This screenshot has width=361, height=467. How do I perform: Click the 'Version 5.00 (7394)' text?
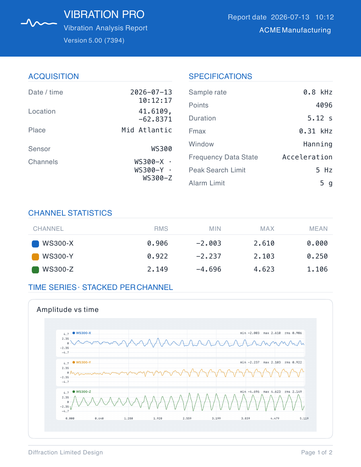(94, 40)
